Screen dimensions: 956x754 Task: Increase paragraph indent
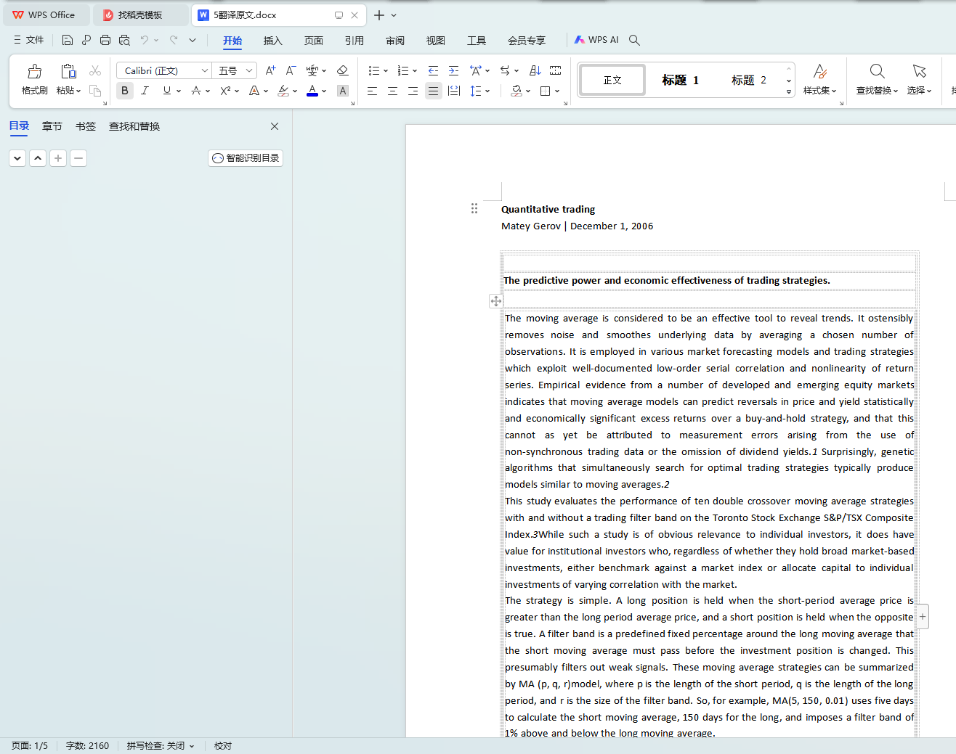pos(453,70)
